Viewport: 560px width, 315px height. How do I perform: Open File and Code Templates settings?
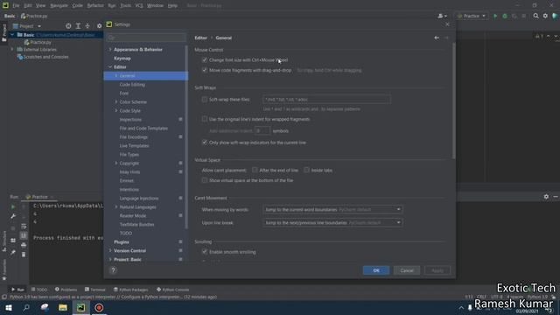(x=143, y=129)
